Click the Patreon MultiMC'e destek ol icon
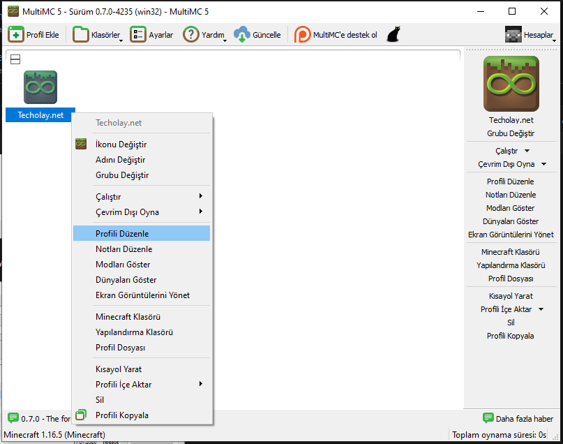This screenshot has width=563, height=444. 302,34
